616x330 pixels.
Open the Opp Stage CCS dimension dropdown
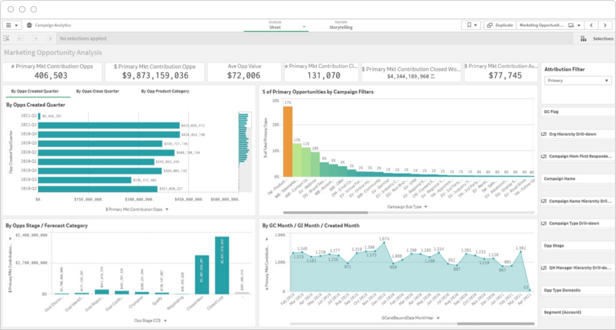coord(151,321)
